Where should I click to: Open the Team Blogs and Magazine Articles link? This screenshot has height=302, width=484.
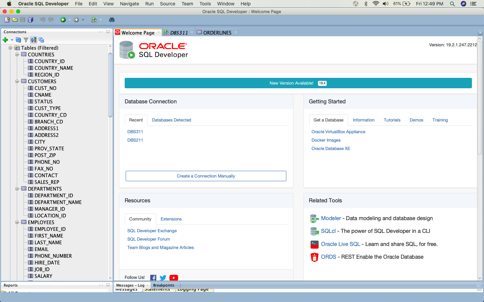[160, 247]
